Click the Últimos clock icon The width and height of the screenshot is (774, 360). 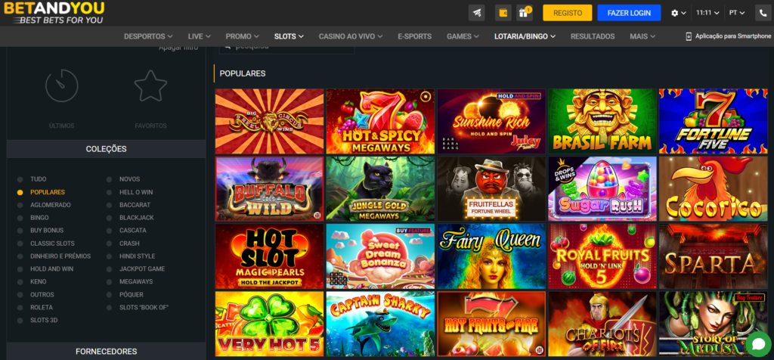pos(62,86)
